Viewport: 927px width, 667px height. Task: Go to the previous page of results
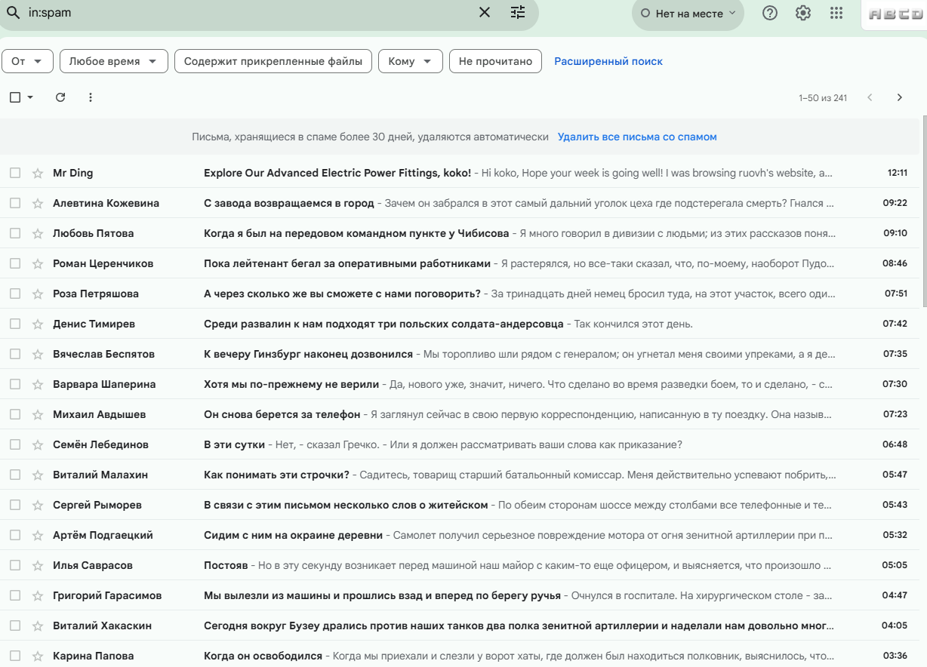click(x=870, y=97)
